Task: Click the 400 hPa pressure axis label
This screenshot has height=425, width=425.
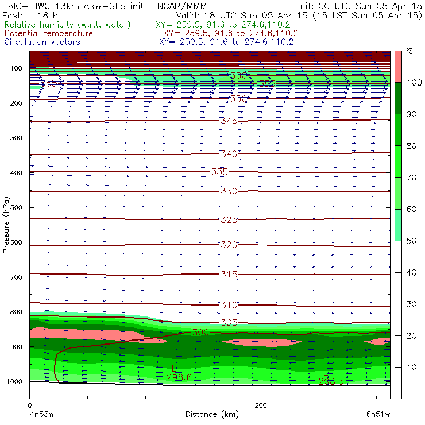Action: [16, 173]
